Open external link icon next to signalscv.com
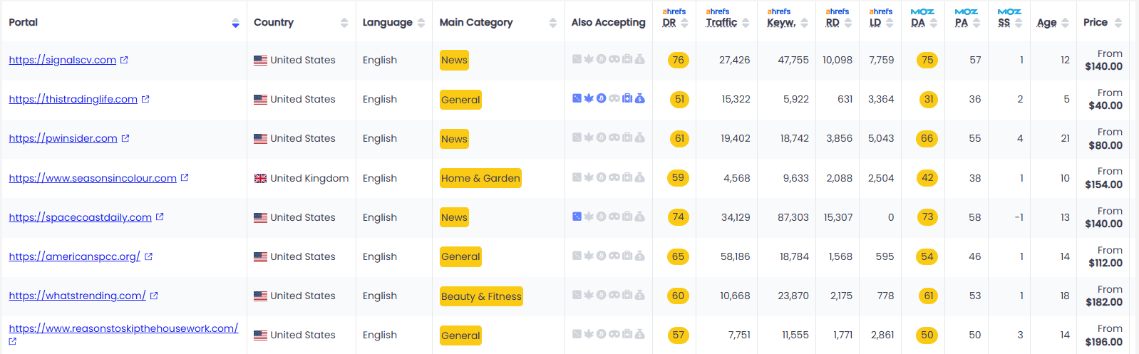The image size is (1139, 354). click(x=124, y=60)
